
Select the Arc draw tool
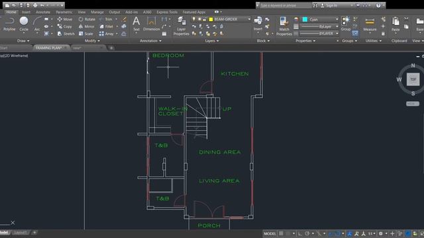point(37,24)
